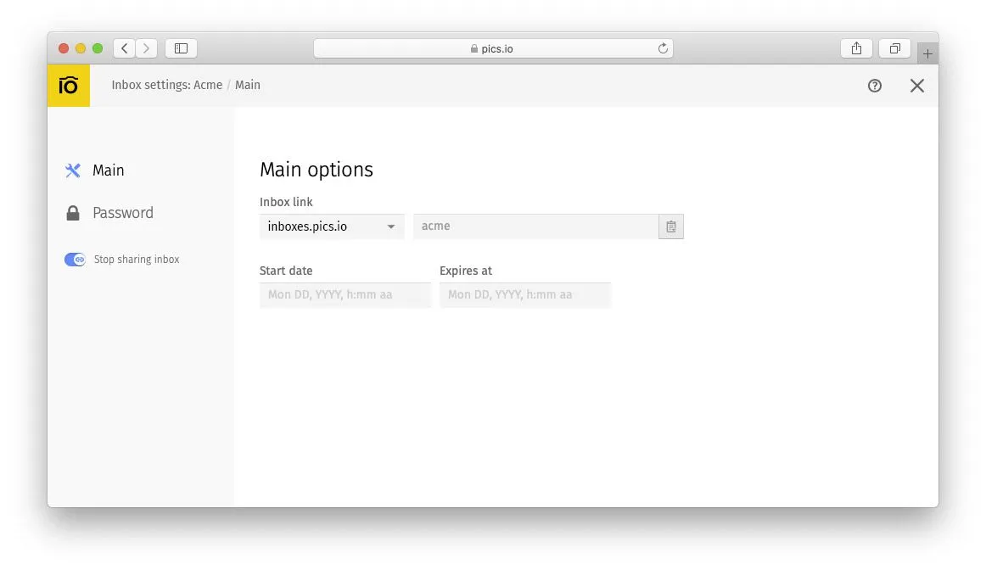Image resolution: width=986 pixels, height=570 pixels.
Task: Toggle the Safari sidebar icon
Action: [181, 48]
